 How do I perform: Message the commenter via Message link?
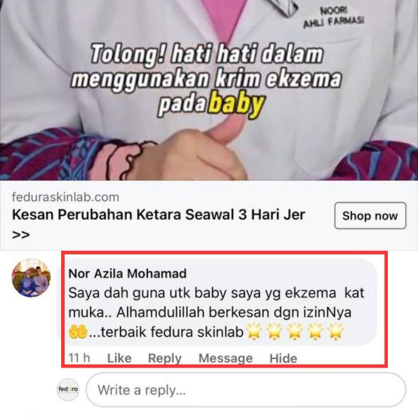click(225, 358)
